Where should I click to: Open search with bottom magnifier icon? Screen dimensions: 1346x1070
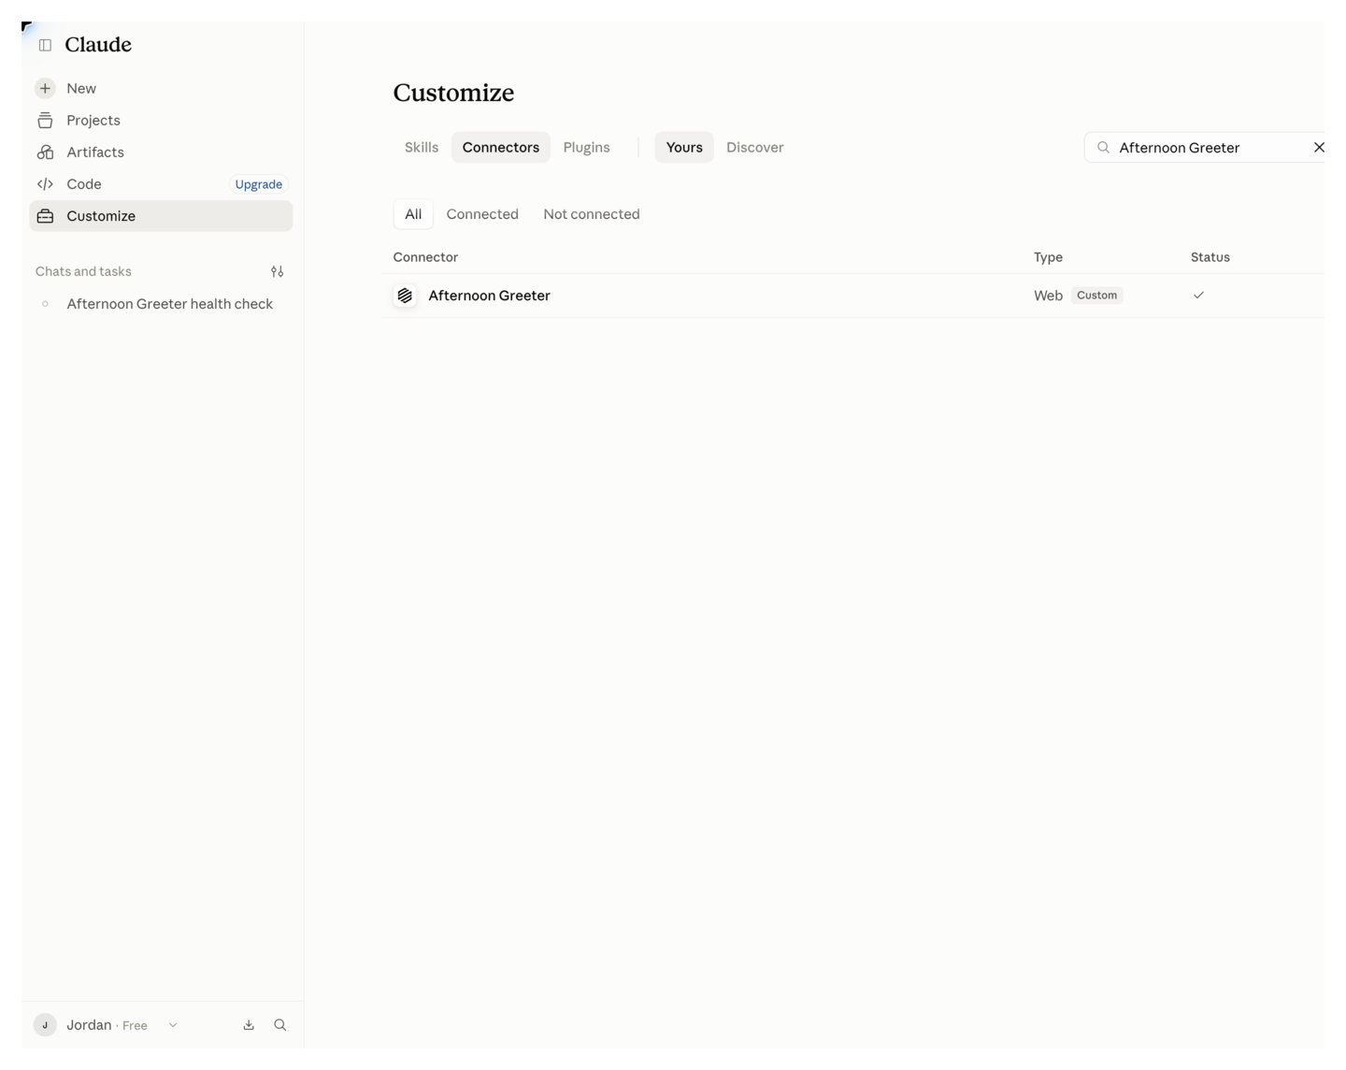[x=279, y=1025]
